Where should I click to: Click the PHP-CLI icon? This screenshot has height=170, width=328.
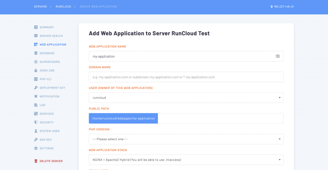[x=36, y=79]
